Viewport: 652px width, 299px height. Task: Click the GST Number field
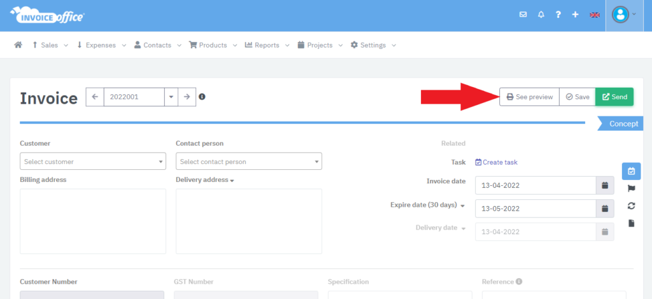pyautogui.click(x=246, y=295)
